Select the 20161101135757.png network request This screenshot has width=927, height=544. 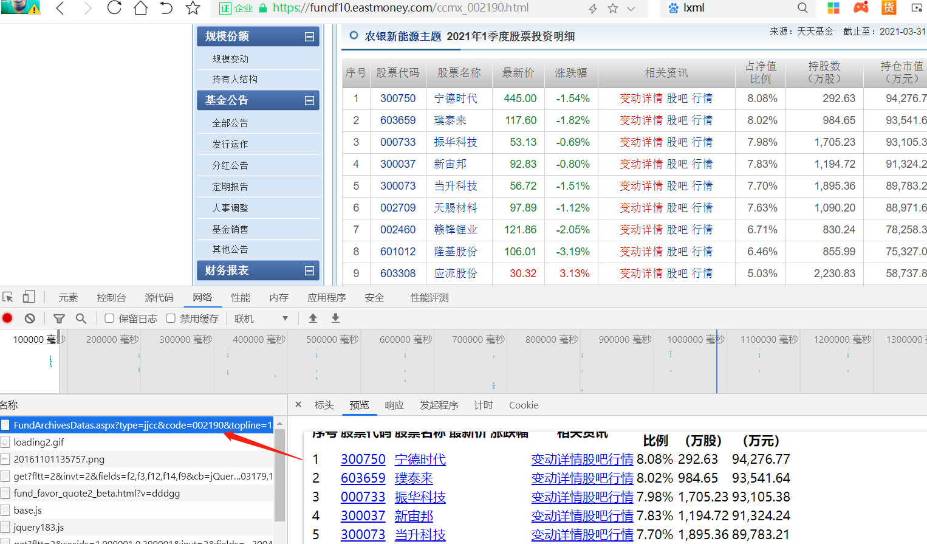coord(137,459)
